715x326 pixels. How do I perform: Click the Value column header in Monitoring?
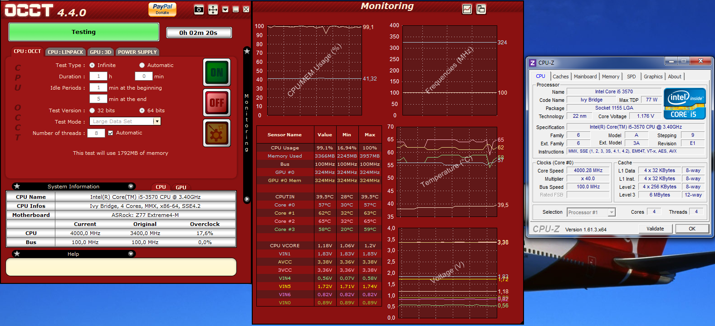pyautogui.click(x=325, y=134)
